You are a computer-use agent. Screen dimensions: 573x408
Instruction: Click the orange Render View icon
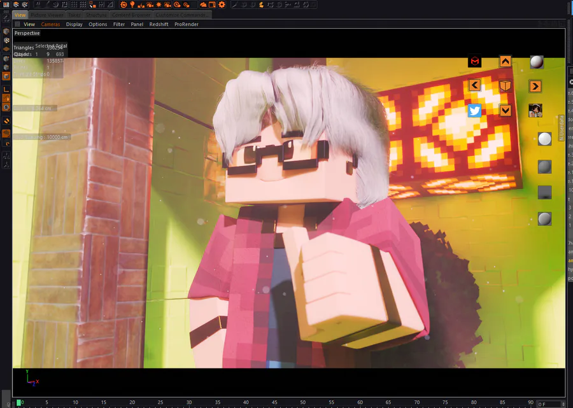pyautogui.click(x=124, y=4)
